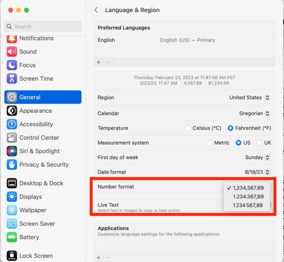The width and height of the screenshot is (284, 262).
Task: Go back using the chevron button
Action: pos(96,10)
